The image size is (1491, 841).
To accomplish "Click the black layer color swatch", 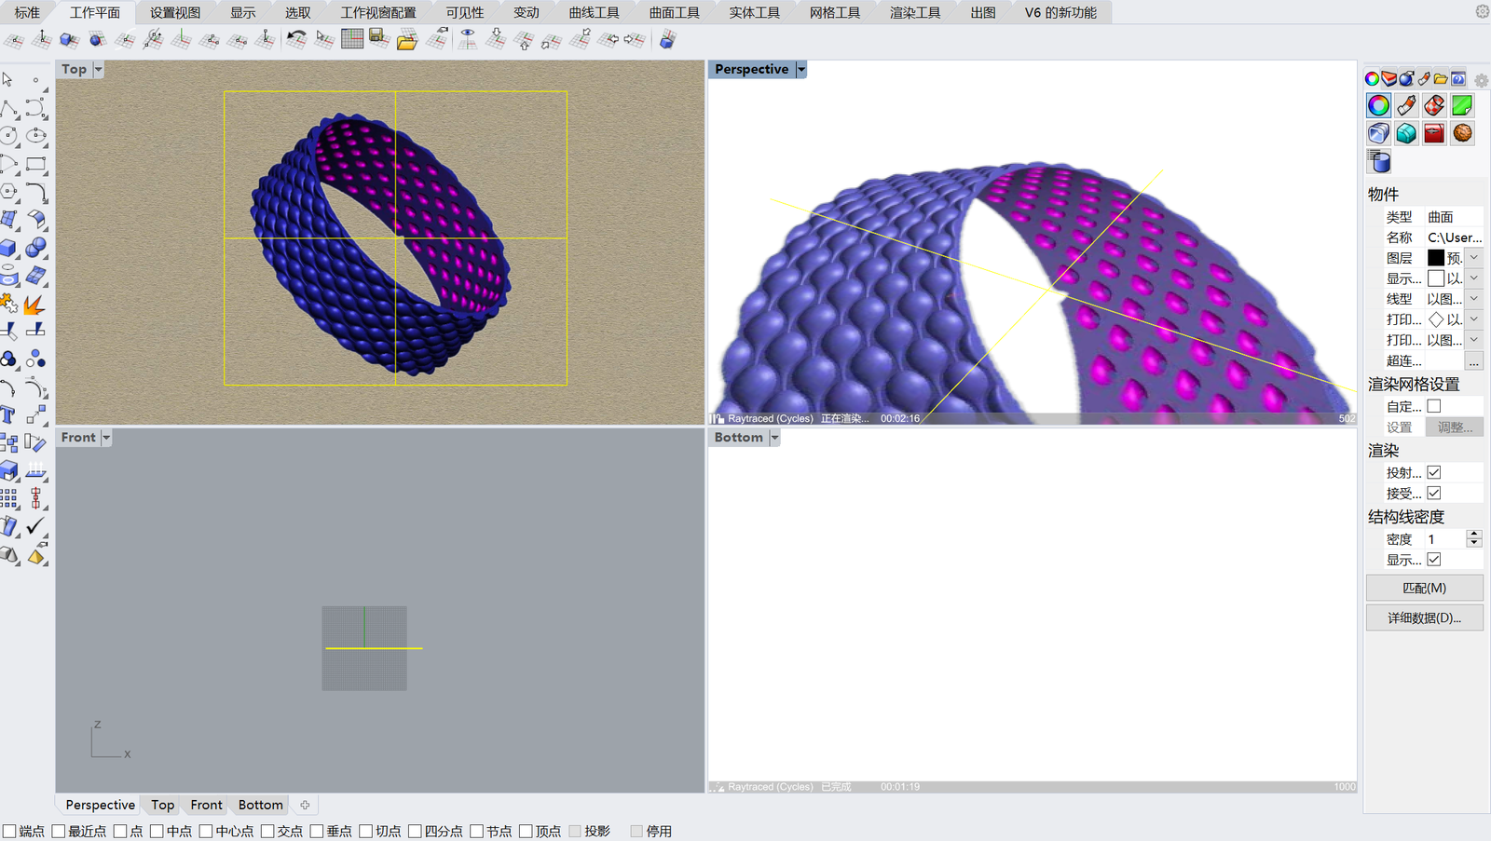I will click(x=1436, y=257).
